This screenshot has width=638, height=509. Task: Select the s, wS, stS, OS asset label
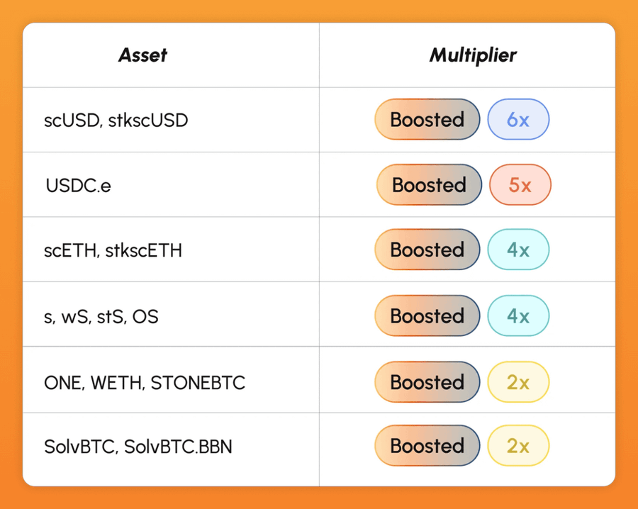101,316
